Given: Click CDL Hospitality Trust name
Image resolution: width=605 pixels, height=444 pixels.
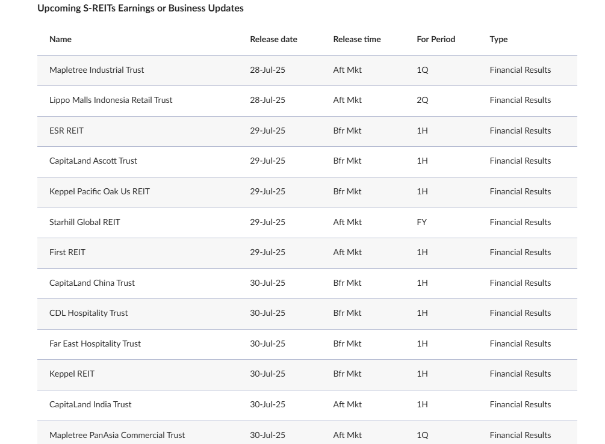Looking at the screenshot, I should pos(88,313).
